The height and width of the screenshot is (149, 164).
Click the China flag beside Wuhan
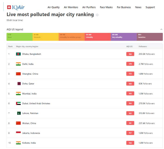pos(18,123)
